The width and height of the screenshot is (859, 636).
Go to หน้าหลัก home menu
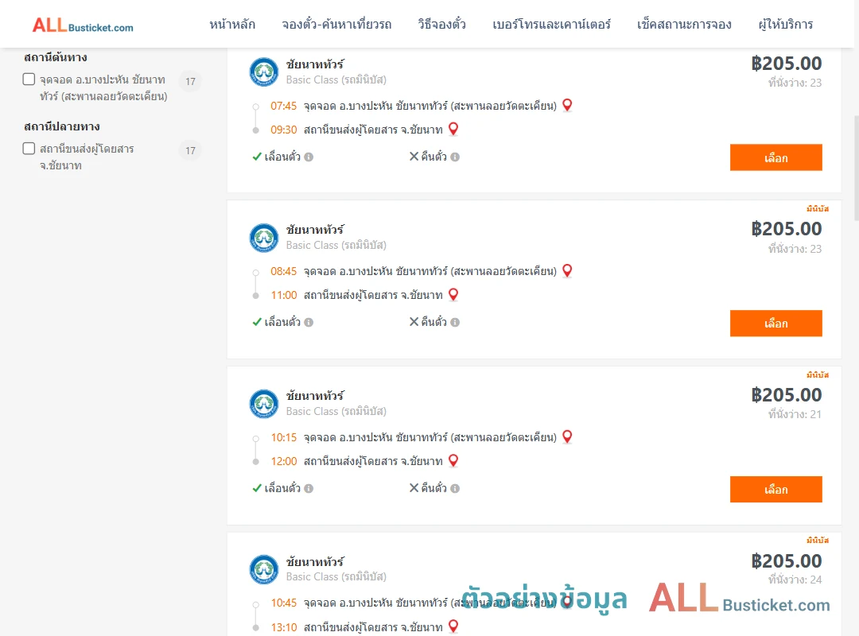pyautogui.click(x=232, y=25)
